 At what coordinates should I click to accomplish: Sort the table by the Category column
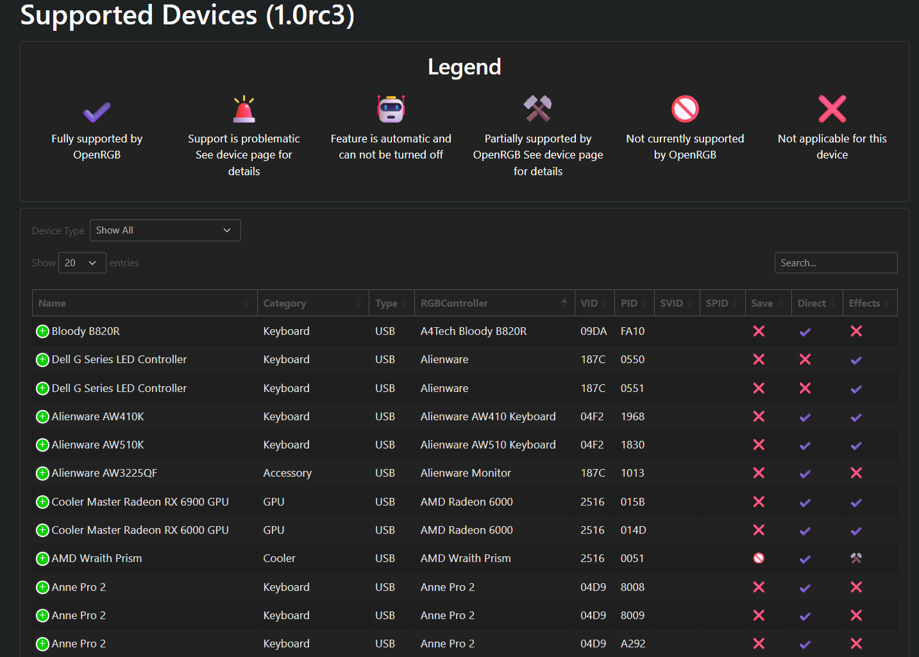[x=313, y=303]
